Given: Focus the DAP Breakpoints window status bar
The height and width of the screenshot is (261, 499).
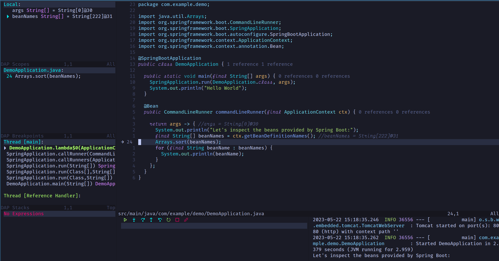Looking at the screenshot, I should tap(58, 136).
